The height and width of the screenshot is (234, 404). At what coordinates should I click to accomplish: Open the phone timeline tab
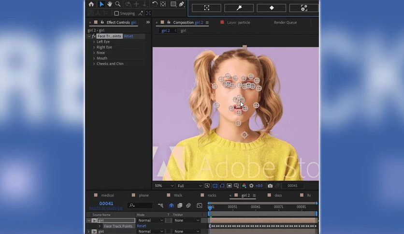(x=144, y=195)
